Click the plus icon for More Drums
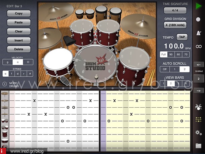205x154 pixels. click(5, 84)
